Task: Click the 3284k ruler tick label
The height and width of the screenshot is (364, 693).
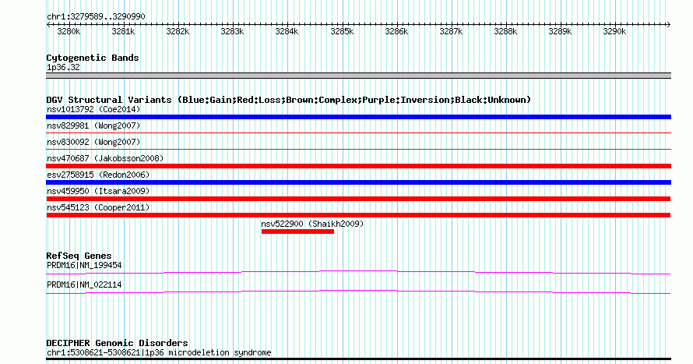Action: (x=287, y=31)
